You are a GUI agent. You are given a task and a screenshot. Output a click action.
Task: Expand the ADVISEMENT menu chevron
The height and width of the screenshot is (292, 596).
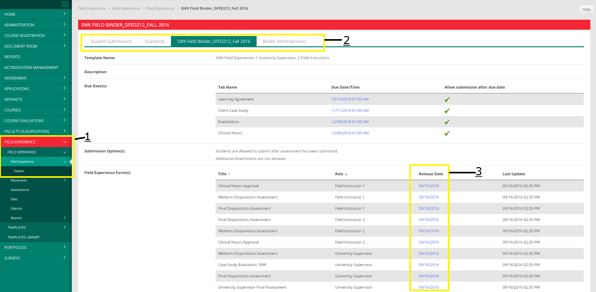(65, 78)
